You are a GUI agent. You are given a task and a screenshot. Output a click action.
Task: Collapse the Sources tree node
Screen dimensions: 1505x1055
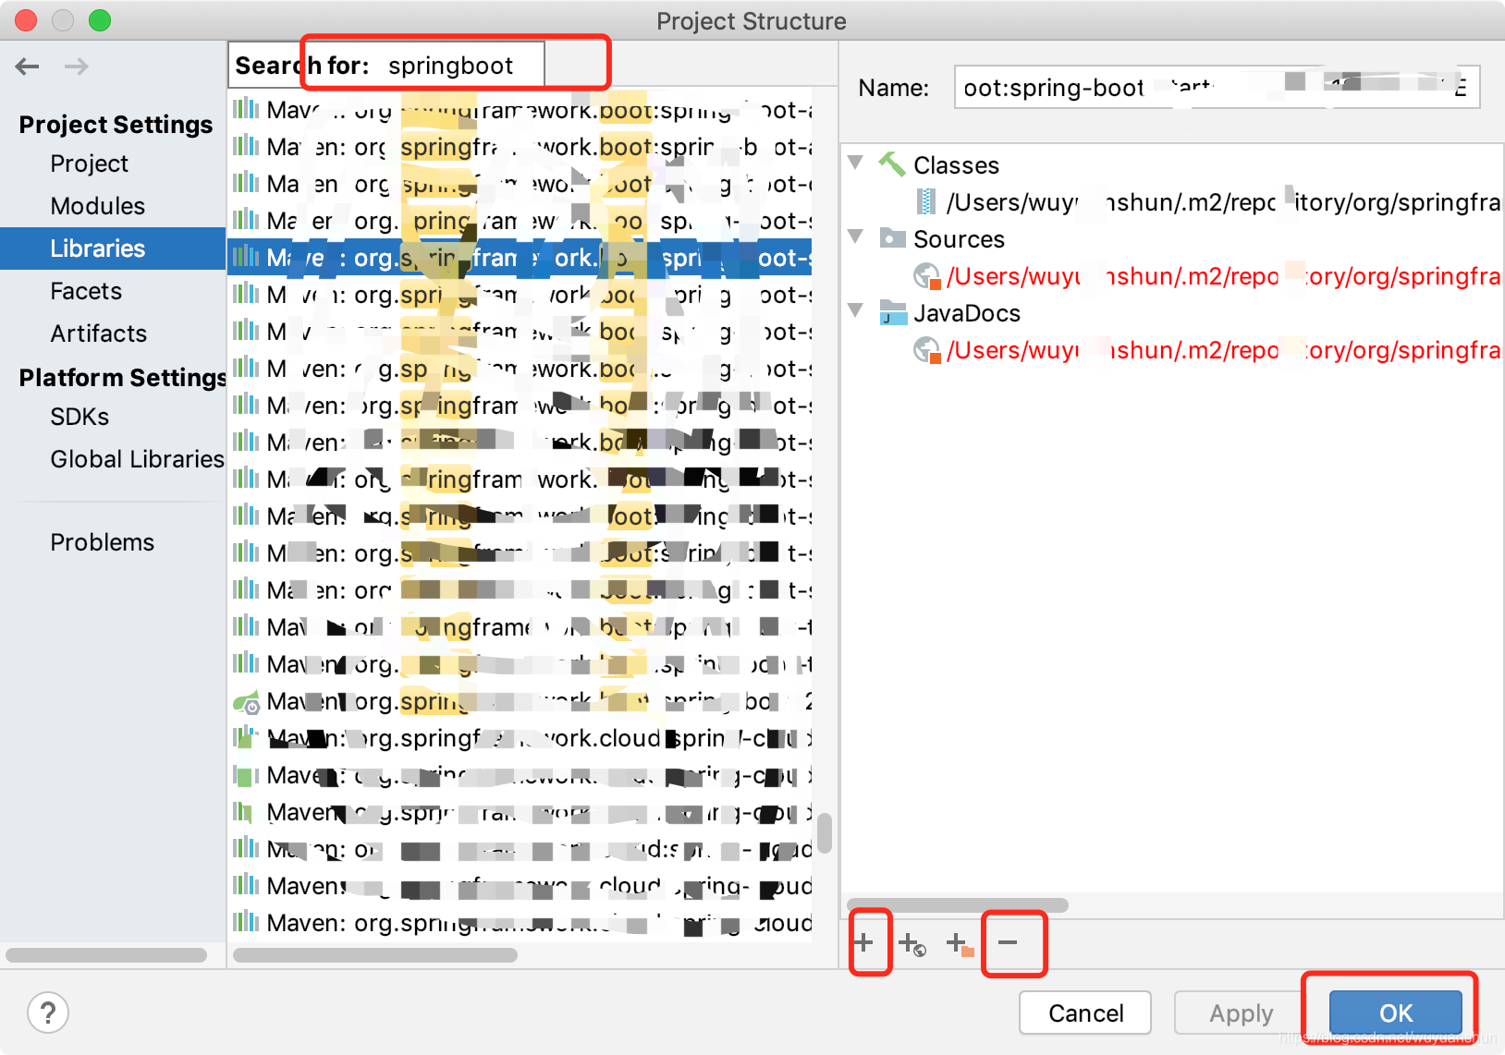point(856,236)
